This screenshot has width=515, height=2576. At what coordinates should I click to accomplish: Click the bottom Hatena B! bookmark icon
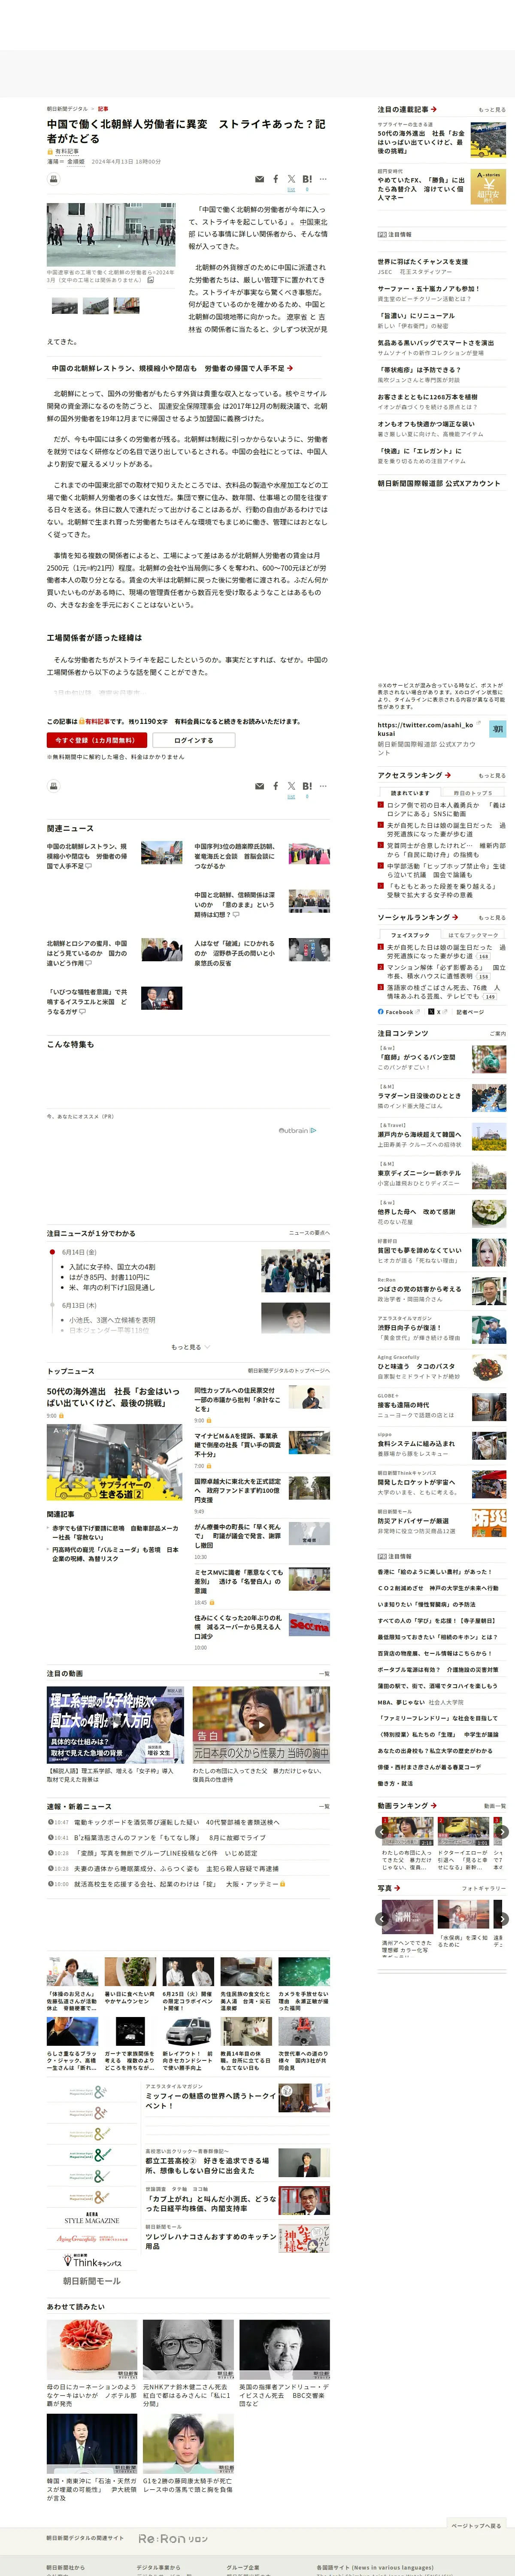[307, 786]
